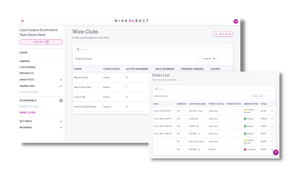Select customer SECORD, James in orders
297x176 pixels.
196,111
